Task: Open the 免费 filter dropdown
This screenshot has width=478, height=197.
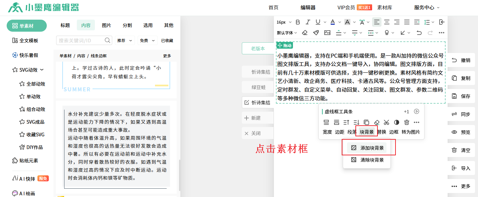Action: pos(147,40)
